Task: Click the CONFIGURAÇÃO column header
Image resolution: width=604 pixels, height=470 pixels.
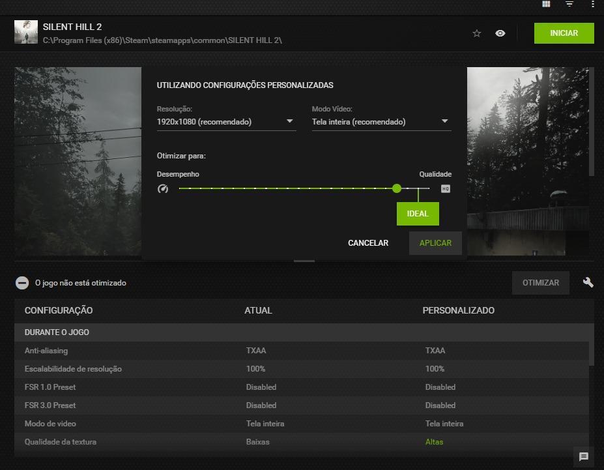Action: (59, 310)
